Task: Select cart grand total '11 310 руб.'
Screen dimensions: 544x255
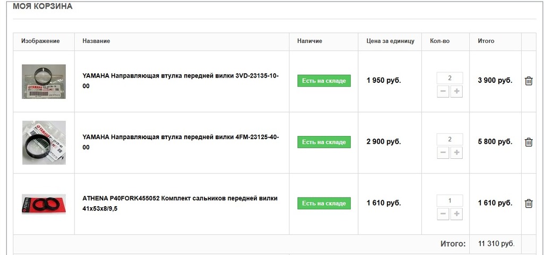Action: coord(497,244)
